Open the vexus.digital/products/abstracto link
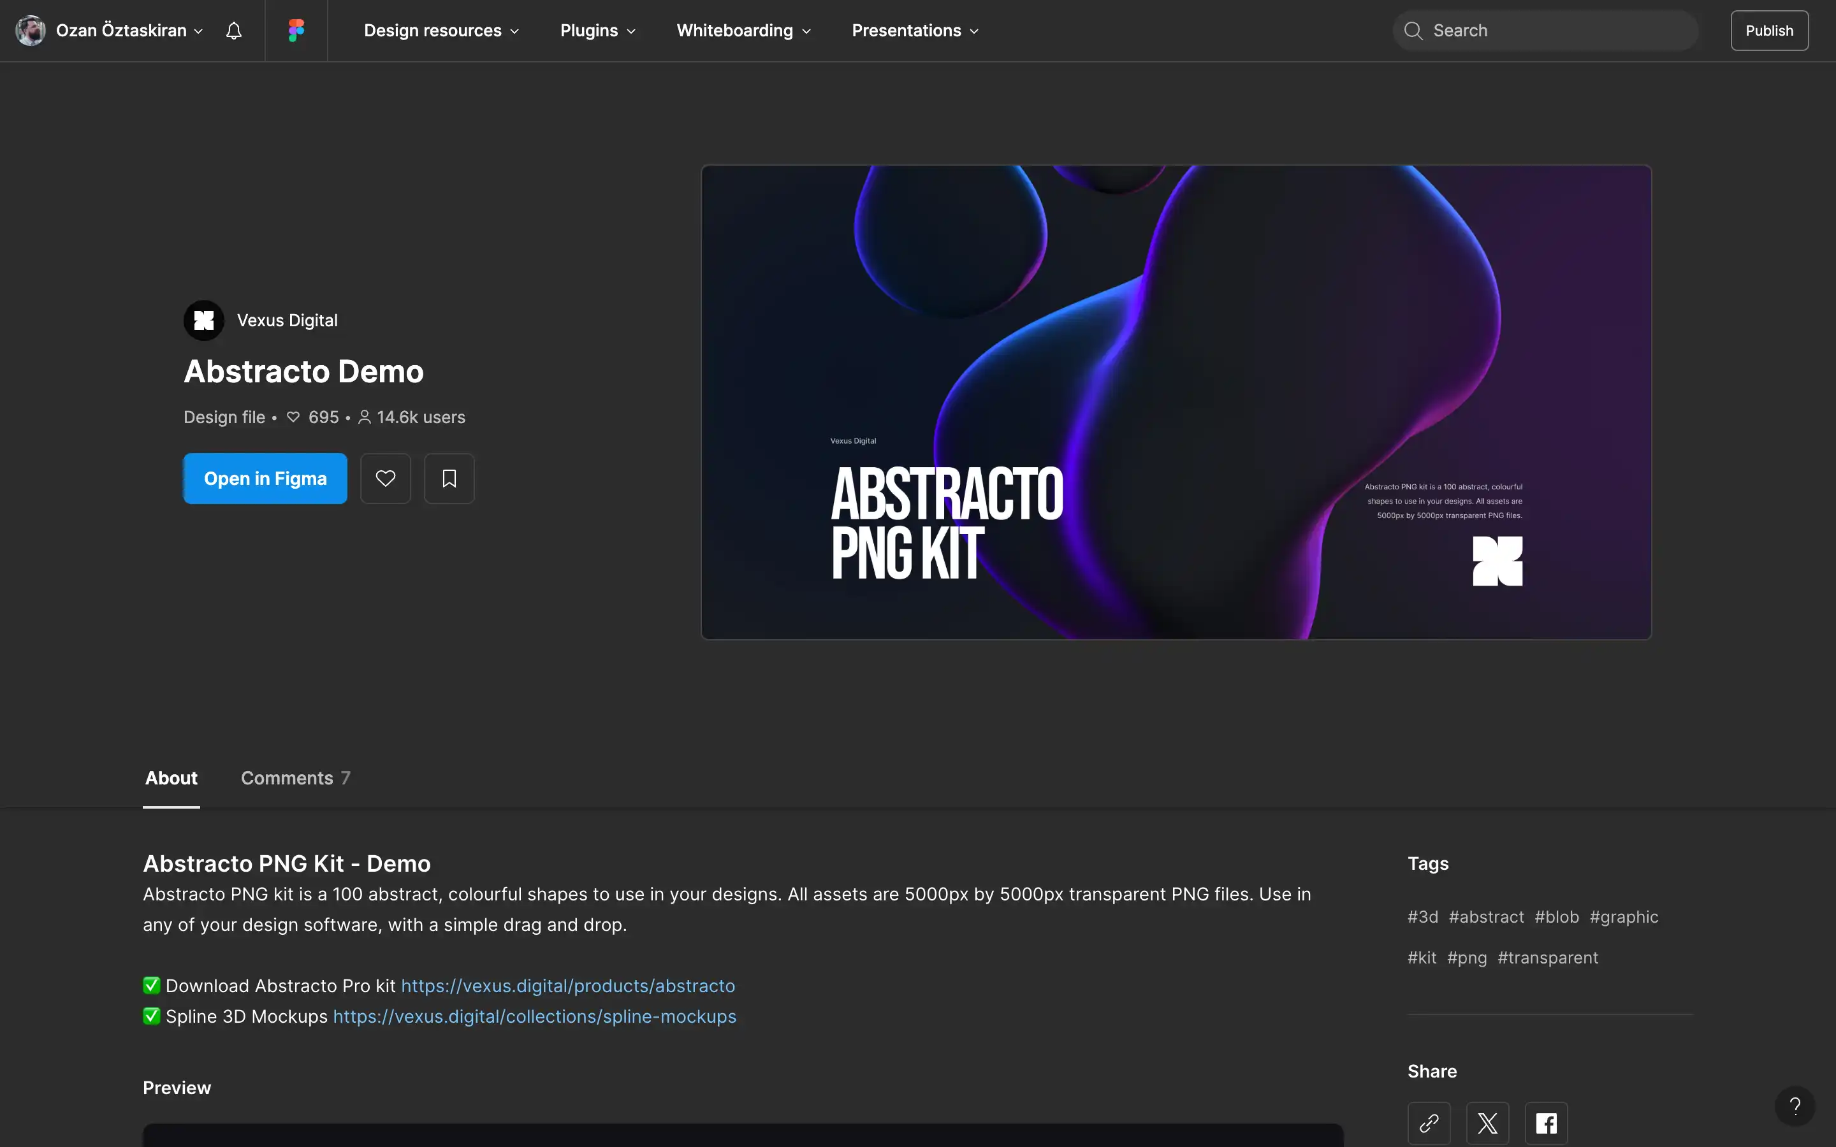Image resolution: width=1836 pixels, height=1147 pixels. coord(567,985)
